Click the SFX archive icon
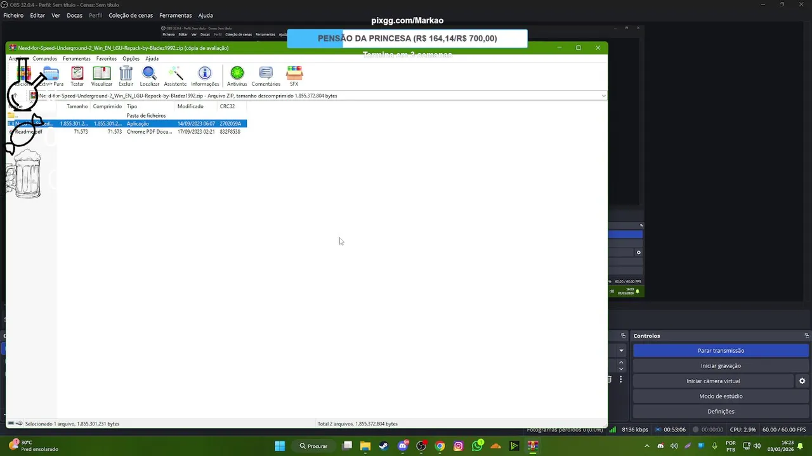This screenshot has width=812, height=456. tap(294, 77)
